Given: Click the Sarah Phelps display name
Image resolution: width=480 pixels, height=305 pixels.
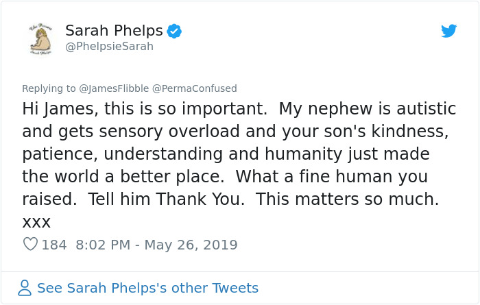Looking at the screenshot, I should pos(114,31).
